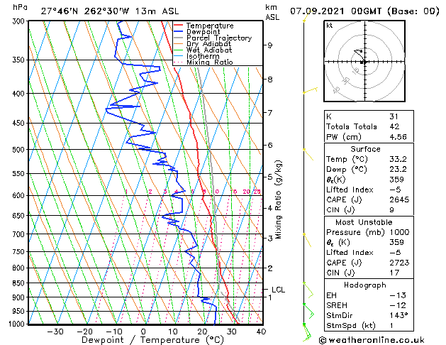The height and width of the screenshot is (345, 446).
Task: Click the K index value 31
Action: coord(394,116)
